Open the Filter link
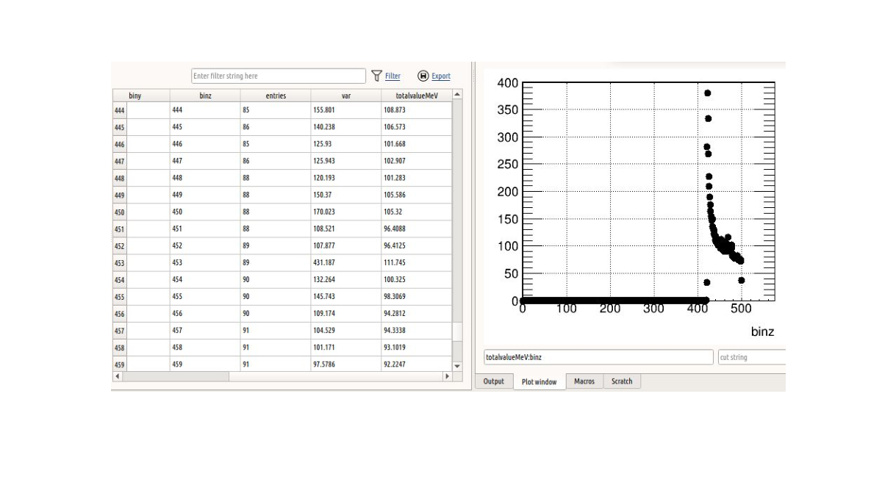 393,76
